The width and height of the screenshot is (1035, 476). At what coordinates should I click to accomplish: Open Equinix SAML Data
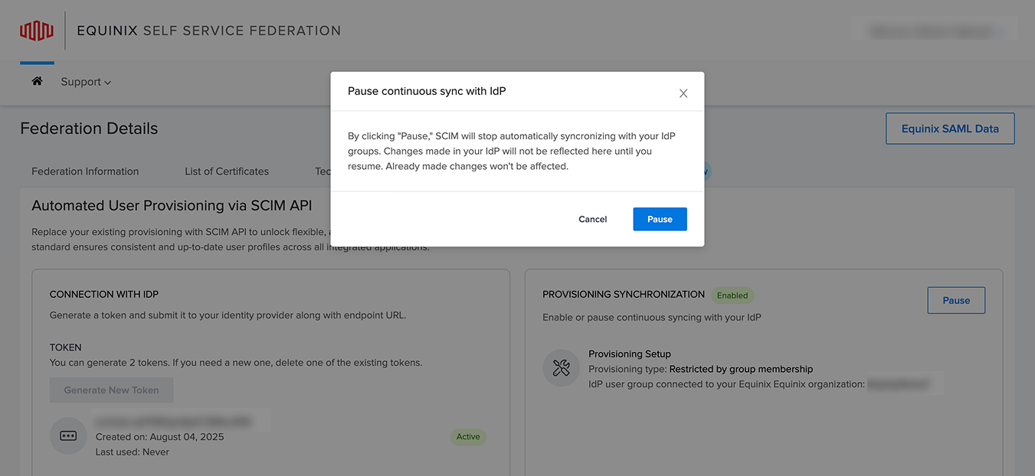[x=950, y=129]
